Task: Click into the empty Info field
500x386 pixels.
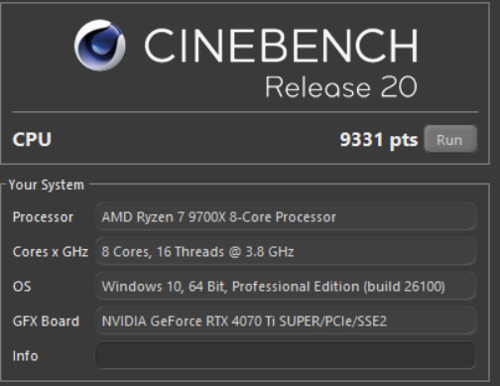Action: point(286,355)
